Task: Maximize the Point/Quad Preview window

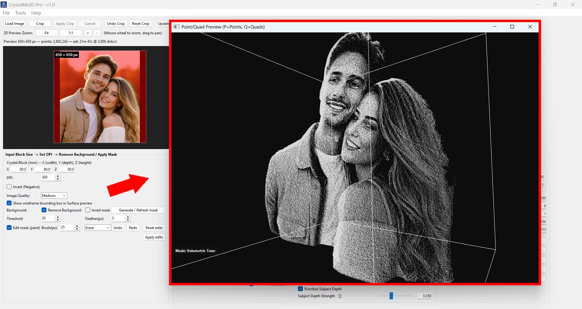Action: pos(512,27)
